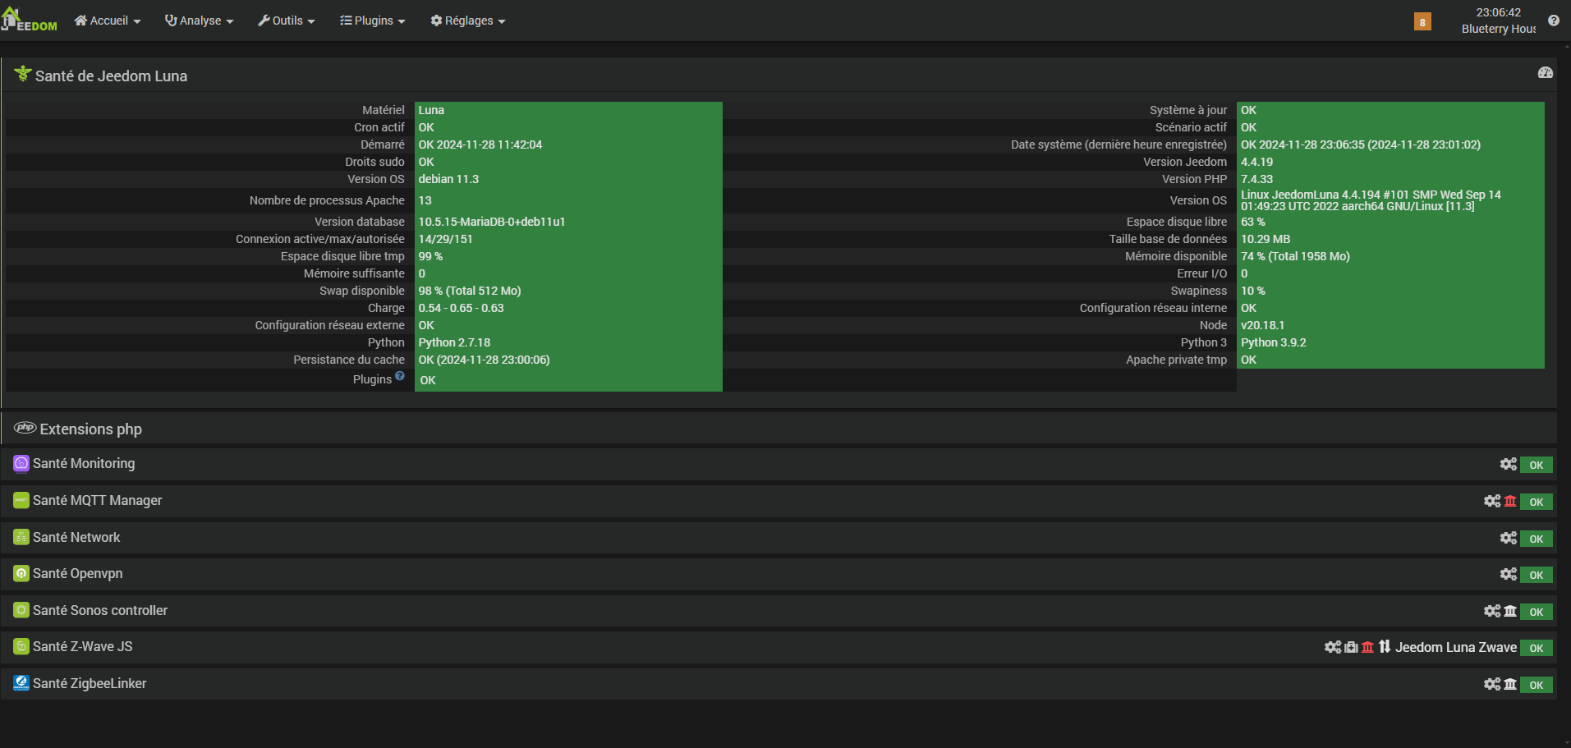Open the Accueil menu
This screenshot has width=1571, height=748.
pos(108,21)
